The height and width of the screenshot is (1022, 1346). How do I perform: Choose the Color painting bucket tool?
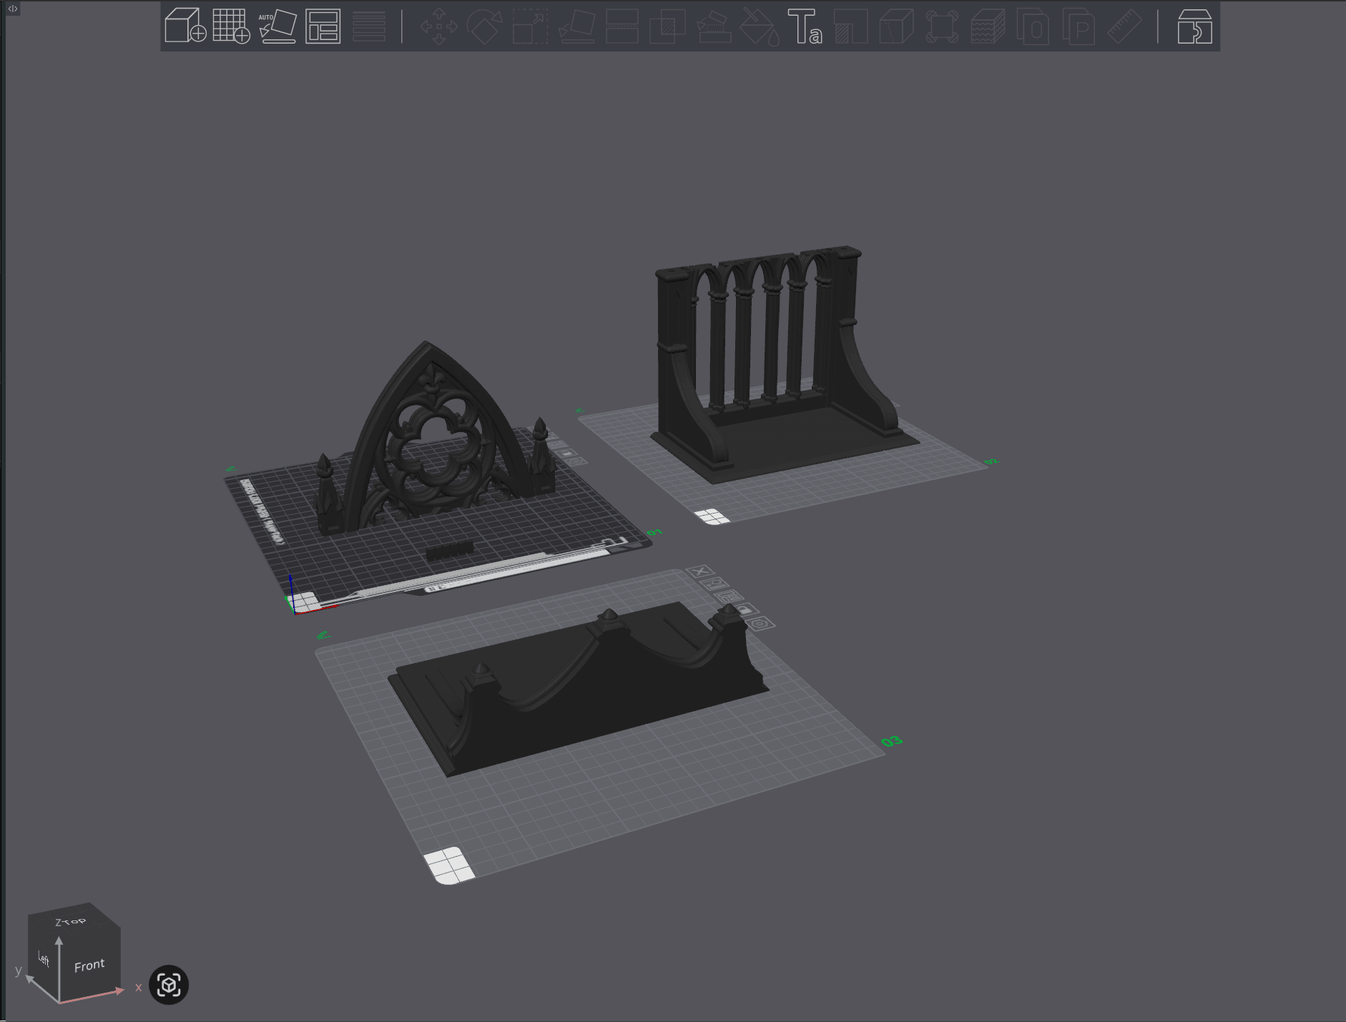coord(760,26)
